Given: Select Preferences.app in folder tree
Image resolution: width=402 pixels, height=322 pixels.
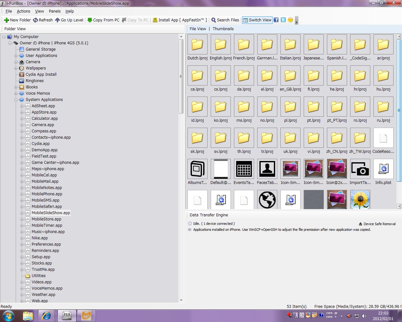Looking at the screenshot, I should [46, 244].
